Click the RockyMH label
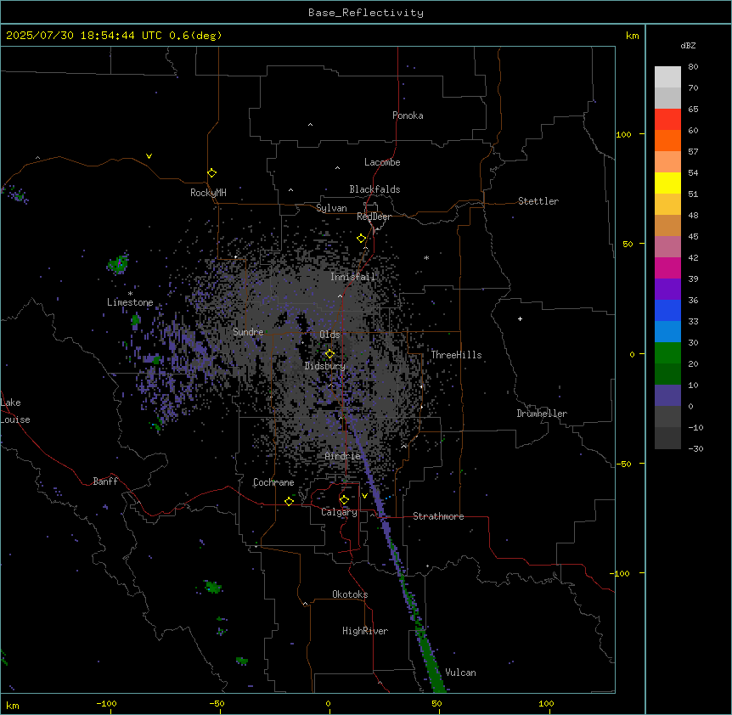 208,193
